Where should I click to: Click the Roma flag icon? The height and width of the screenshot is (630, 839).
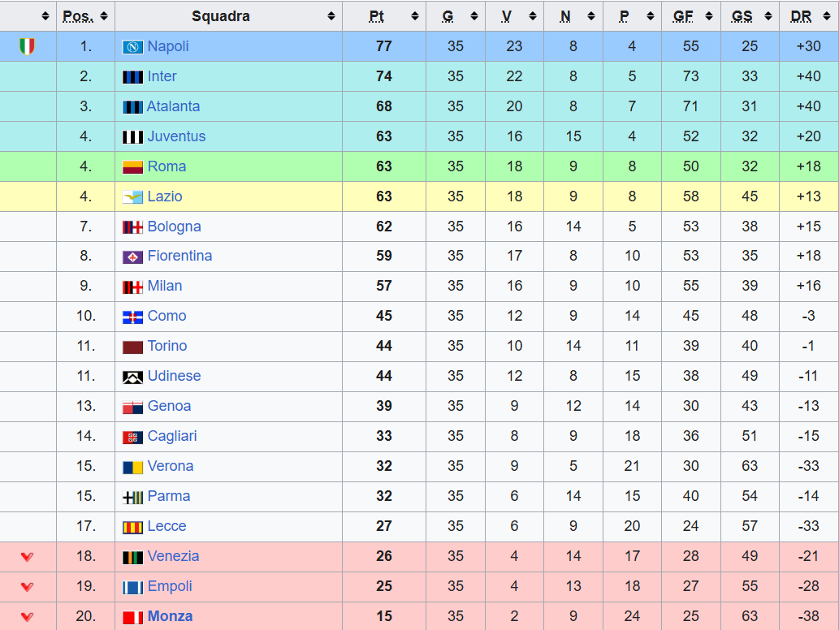pos(132,167)
